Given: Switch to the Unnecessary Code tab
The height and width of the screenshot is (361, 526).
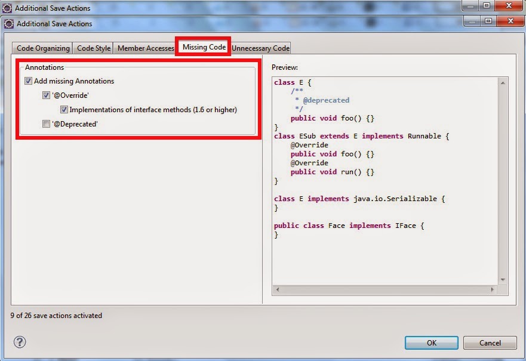Looking at the screenshot, I should (x=260, y=48).
